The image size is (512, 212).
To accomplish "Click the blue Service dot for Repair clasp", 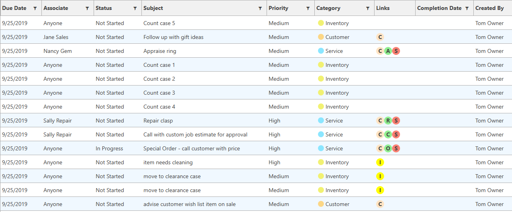I will point(321,121).
